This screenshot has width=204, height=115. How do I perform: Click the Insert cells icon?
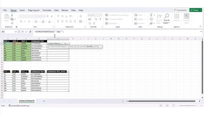tap(135, 15)
